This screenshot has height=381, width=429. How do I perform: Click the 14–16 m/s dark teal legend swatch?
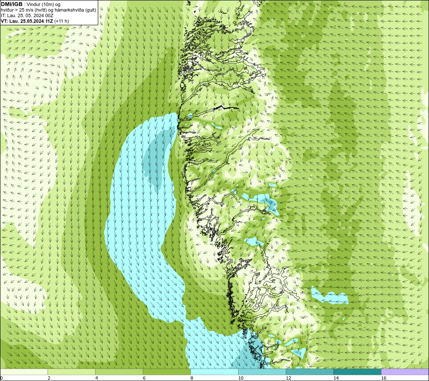[357, 372]
